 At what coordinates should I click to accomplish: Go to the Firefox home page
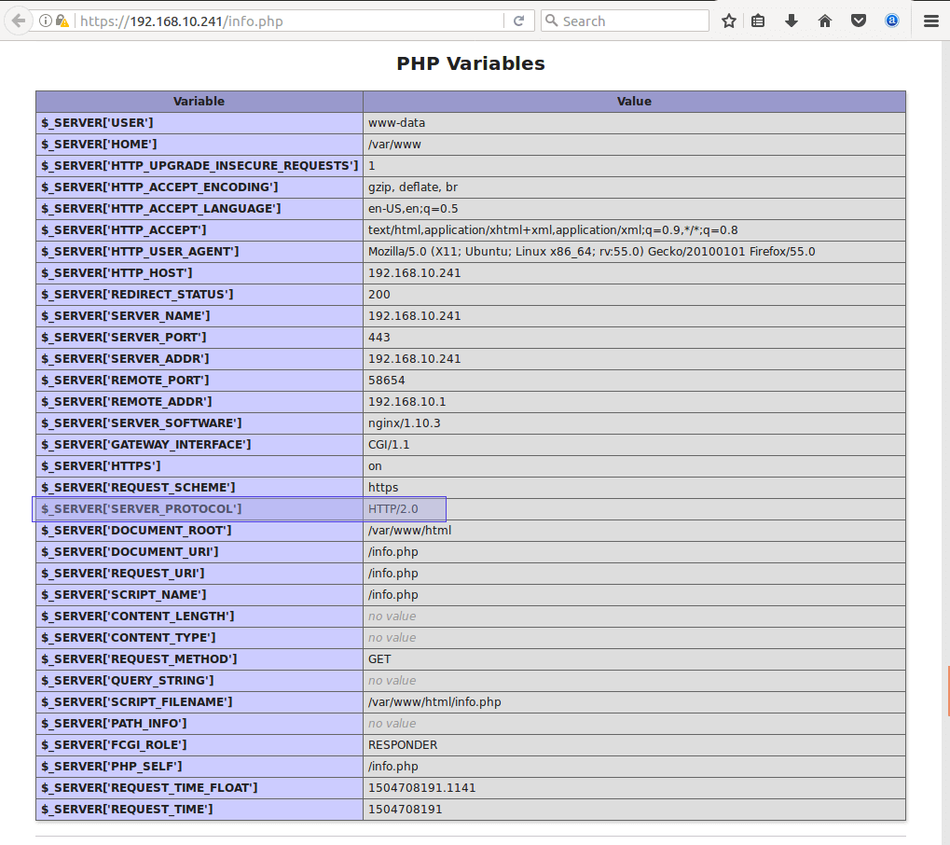tap(824, 21)
